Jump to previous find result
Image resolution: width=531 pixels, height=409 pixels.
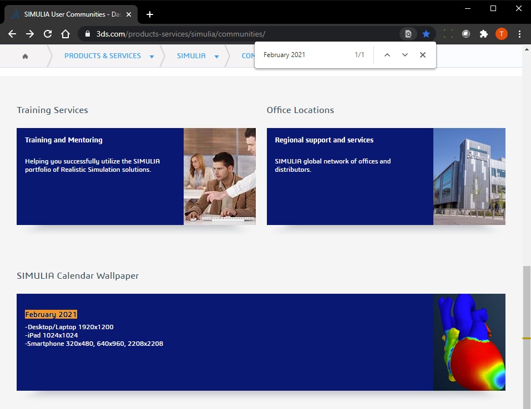pyautogui.click(x=387, y=55)
